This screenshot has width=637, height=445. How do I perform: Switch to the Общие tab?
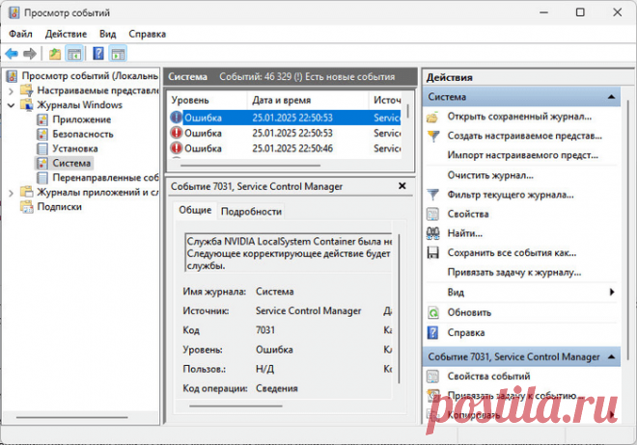pos(195,210)
